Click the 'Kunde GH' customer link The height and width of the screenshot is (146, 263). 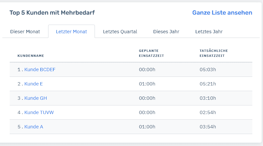(35, 98)
